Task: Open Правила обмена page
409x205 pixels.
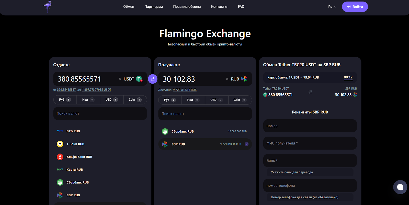Action: click(187, 7)
